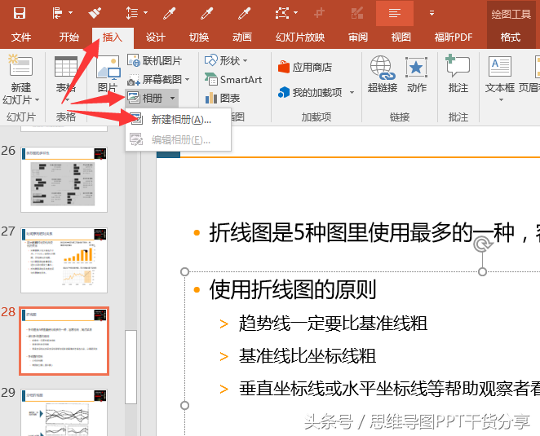Open the Hyperlink (超链接) tool
Viewport: 540px width, 436px height.
pos(383,74)
